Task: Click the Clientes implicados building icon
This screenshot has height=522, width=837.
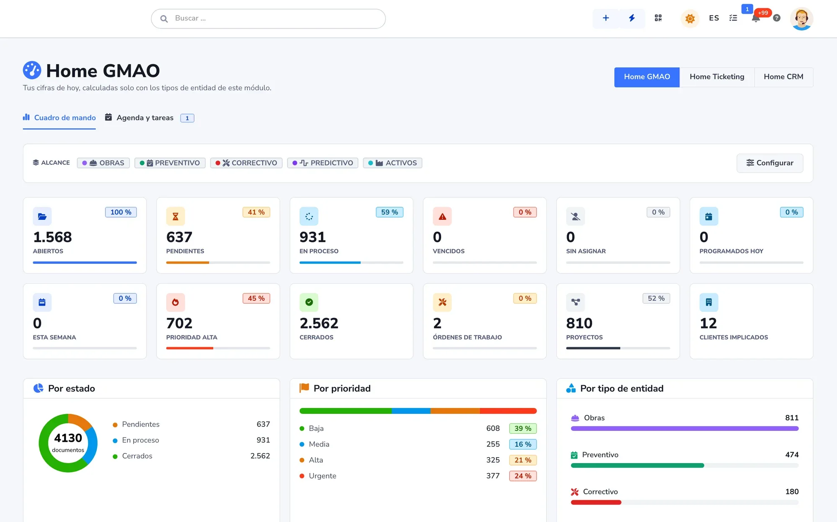Action: point(709,303)
